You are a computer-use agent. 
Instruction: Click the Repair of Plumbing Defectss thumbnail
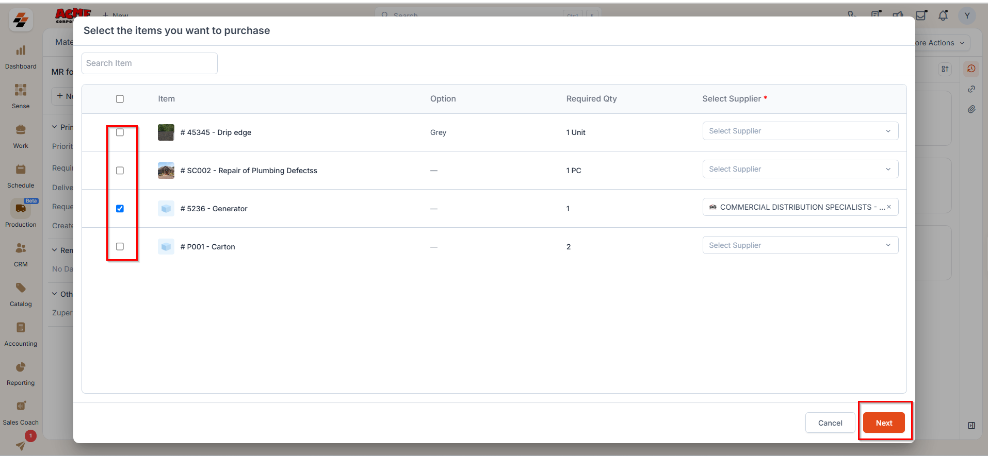click(166, 171)
